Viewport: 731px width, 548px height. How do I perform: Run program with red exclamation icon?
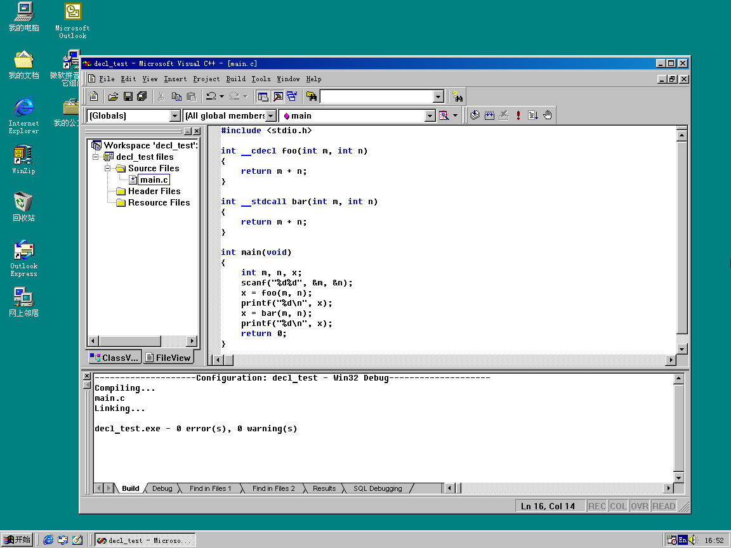tap(518, 115)
